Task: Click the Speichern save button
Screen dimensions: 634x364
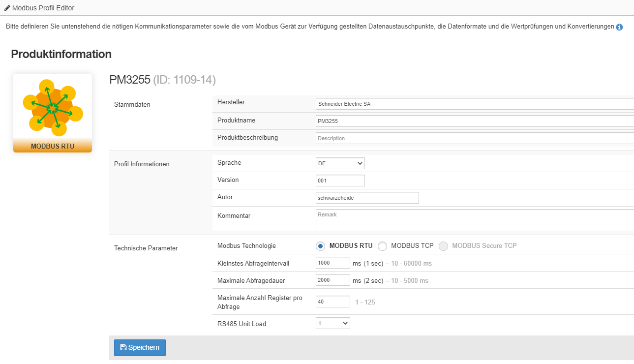Action: pos(140,347)
